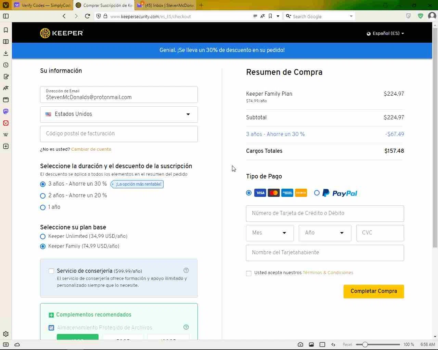Click help icon for Servicio de conserjería

(186, 270)
